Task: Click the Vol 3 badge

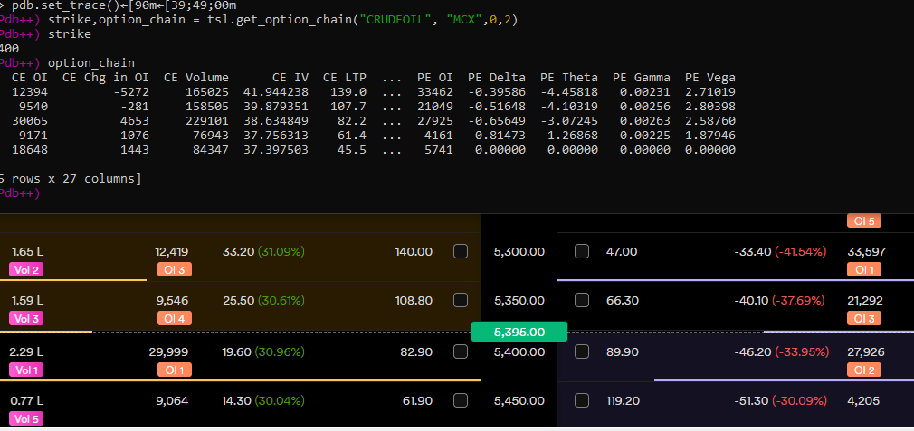Action: pyautogui.click(x=25, y=318)
